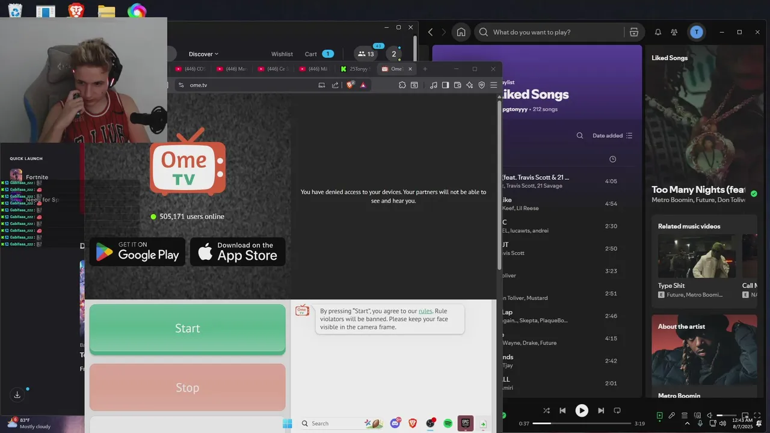The height and width of the screenshot is (433, 770).
Task: Open OmeTV rules link
Action: click(x=425, y=311)
